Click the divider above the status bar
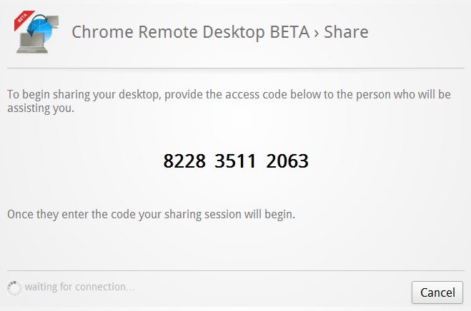Viewport: 471px width, 311px height. (x=236, y=271)
